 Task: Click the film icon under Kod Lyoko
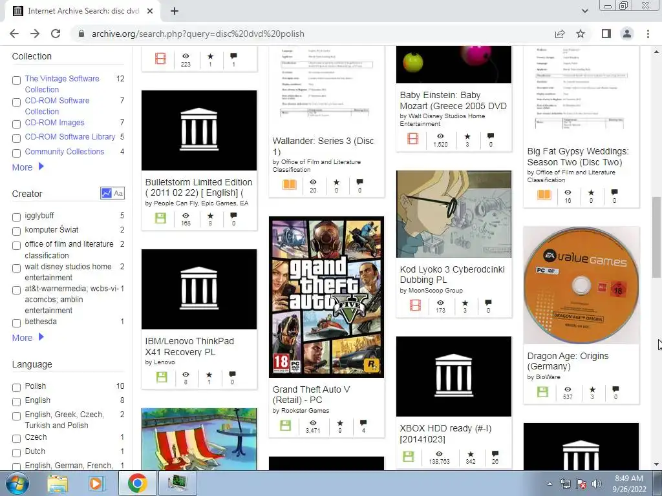pyautogui.click(x=416, y=305)
